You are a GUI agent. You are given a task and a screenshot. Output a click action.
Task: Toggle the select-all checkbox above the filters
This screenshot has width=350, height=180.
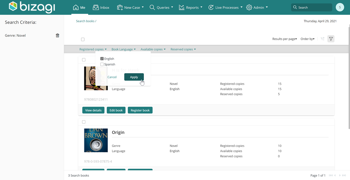83,40
